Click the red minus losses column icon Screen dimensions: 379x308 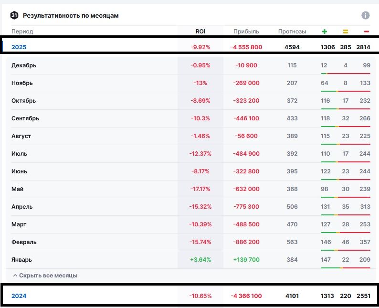tap(366, 32)
